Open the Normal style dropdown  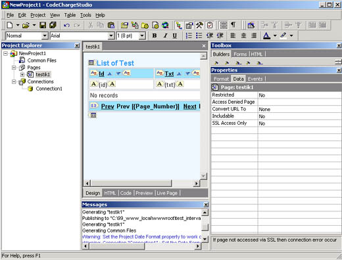click(x=45, y=35)
